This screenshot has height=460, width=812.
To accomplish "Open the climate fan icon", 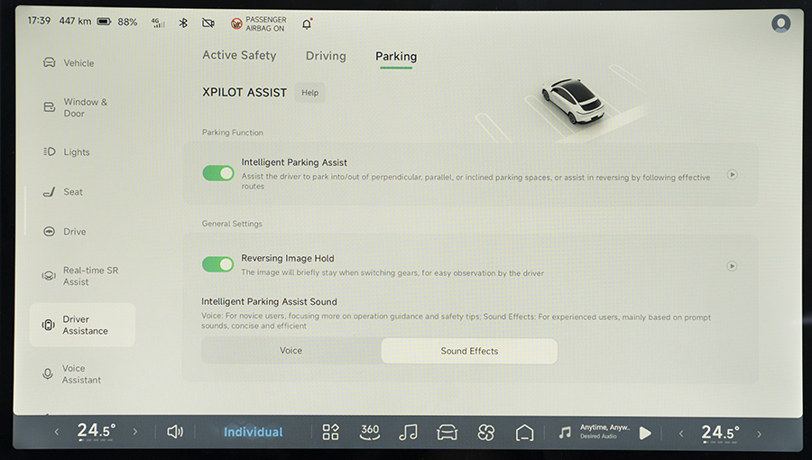I will (486, 432).
